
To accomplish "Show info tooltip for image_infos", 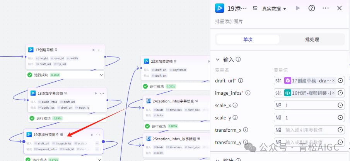I will pyautogui.click(x=248, y=93).
